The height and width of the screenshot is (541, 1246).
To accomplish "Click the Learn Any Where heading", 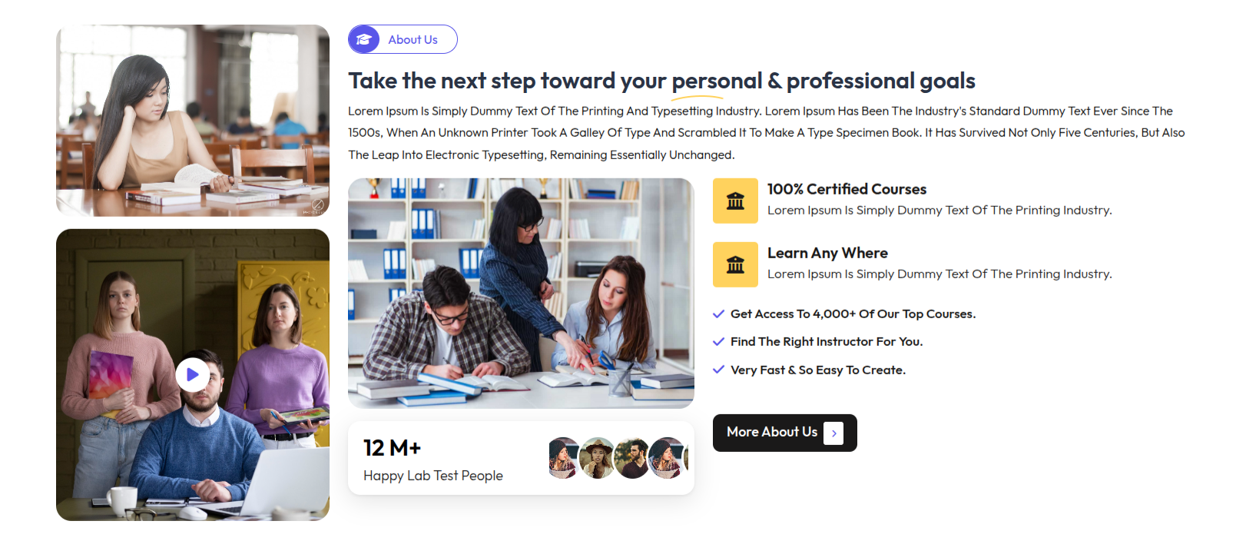I will coord(827,253).
